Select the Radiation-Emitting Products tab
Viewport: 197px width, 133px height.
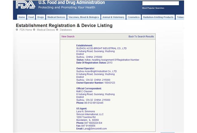(x=158, y=17)
